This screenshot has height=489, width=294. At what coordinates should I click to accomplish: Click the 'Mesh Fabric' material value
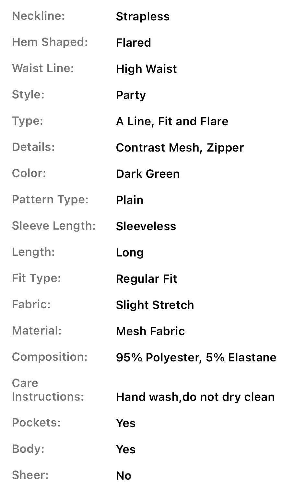(150, 331)
